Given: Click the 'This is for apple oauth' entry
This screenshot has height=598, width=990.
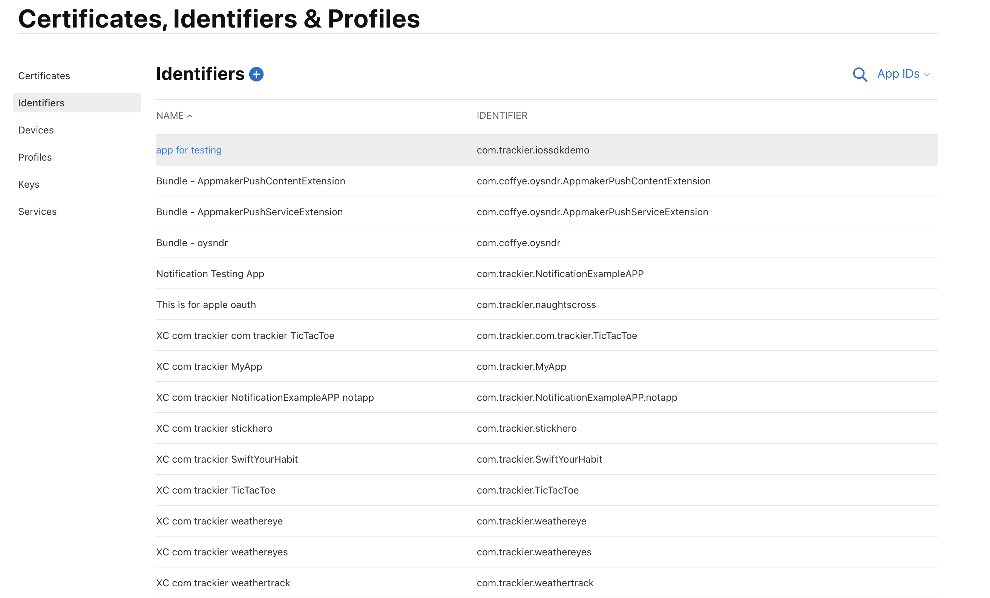Looking at the screenshot, I should click(206, 305).
